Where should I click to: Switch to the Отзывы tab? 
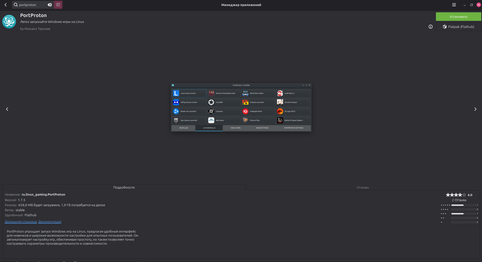363,187
